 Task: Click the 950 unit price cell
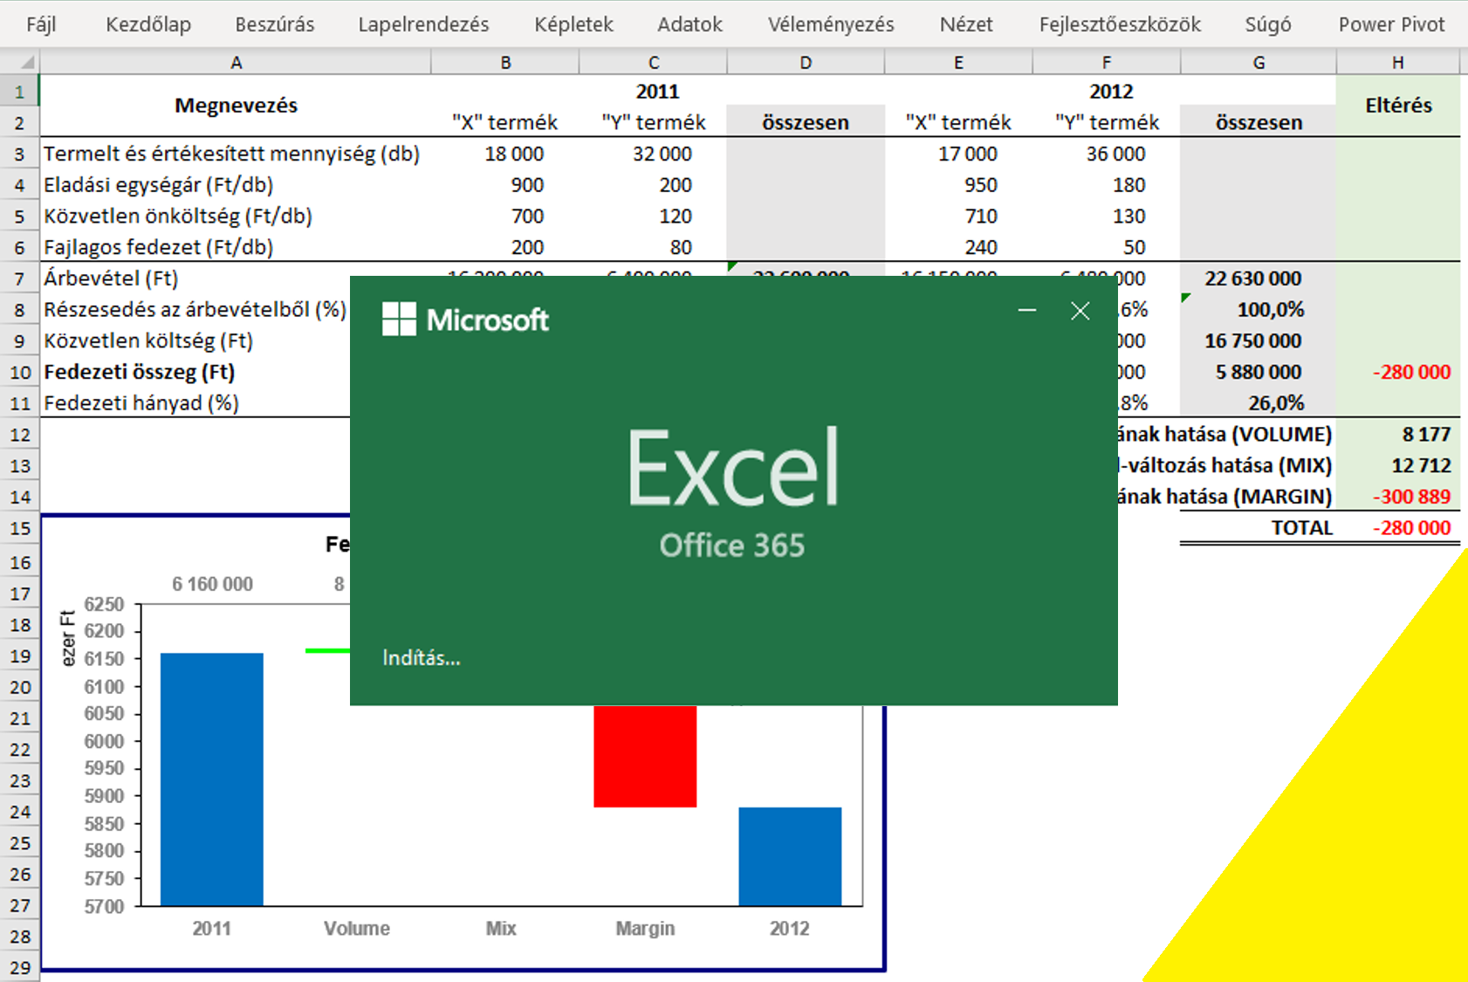tap(958, 185)
